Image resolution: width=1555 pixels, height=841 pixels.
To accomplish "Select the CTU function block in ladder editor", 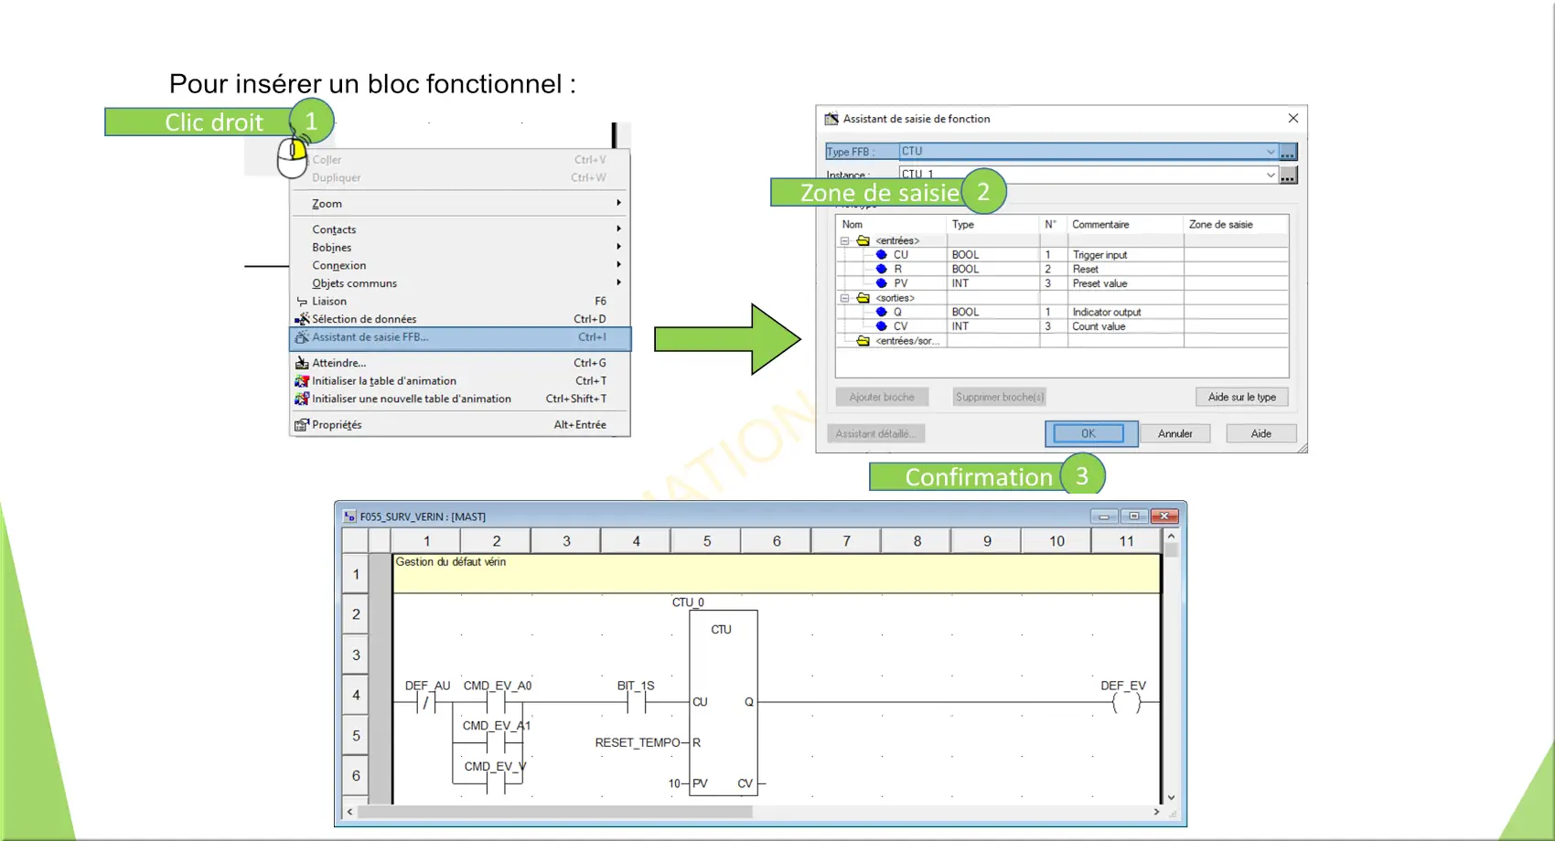I will coord(723,702).
